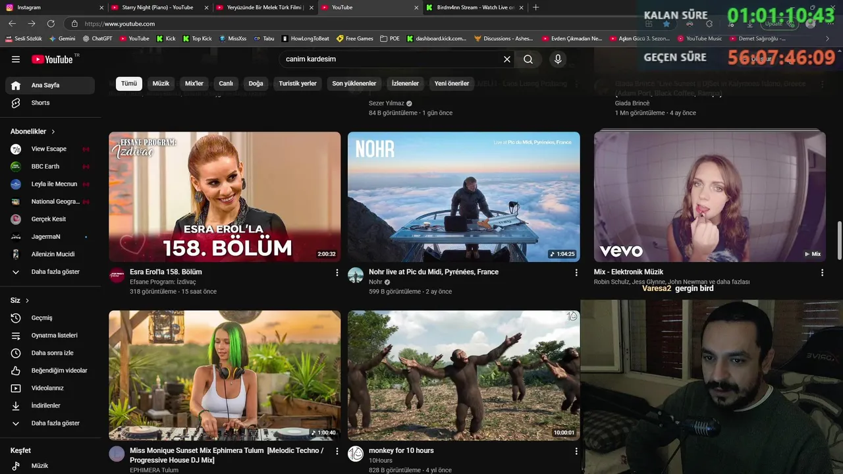The height and width of the screenshot is (474, 843).
Task: Expand Daha fazla göster under Abonelikler
Action: pos(51,272)
